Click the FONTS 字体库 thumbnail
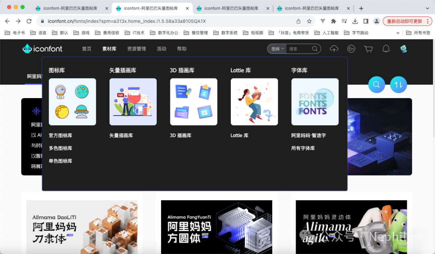The width and height of the screenshot is (435, 254). (315, 102)
